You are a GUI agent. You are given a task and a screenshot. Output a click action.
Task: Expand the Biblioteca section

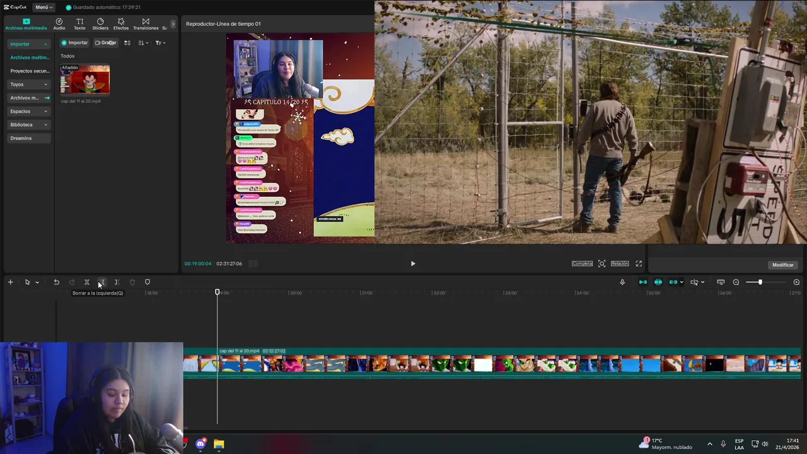click(x=28, y=125)
